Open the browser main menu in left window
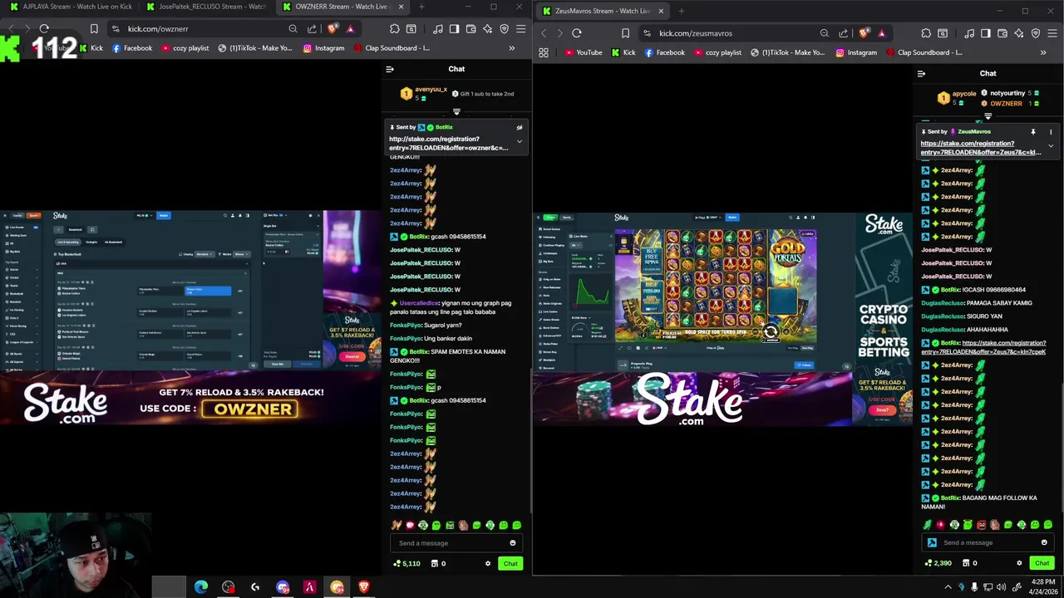The width and height of the screenshot is (1064, 598). (x=520, y=29)
